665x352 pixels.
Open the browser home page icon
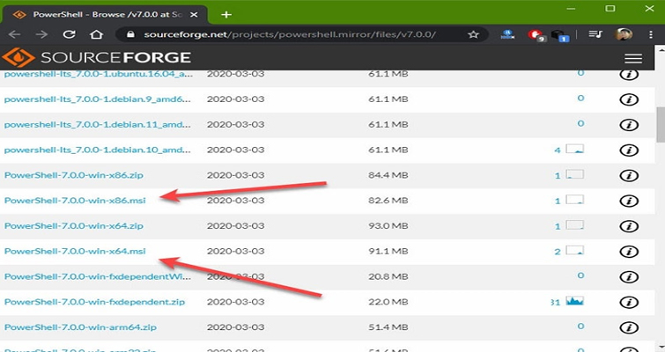tap(96, 34)
